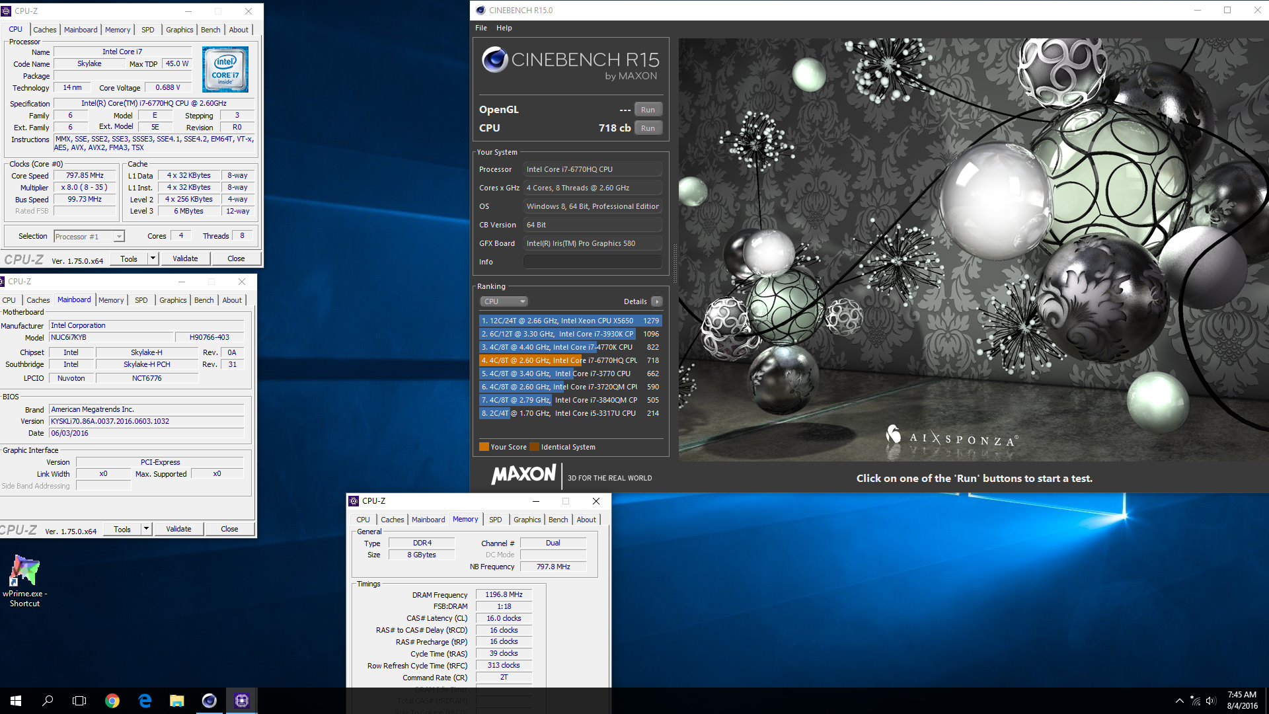The width and height of the screenshot is (1269, 714).
Task: Select highlighted ranking row i7-6770HQ 718
Action: click(570, 360)
